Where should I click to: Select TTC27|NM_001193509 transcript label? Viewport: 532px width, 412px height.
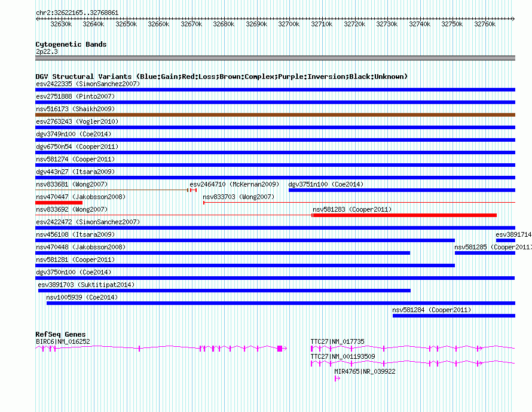point(343,356)
